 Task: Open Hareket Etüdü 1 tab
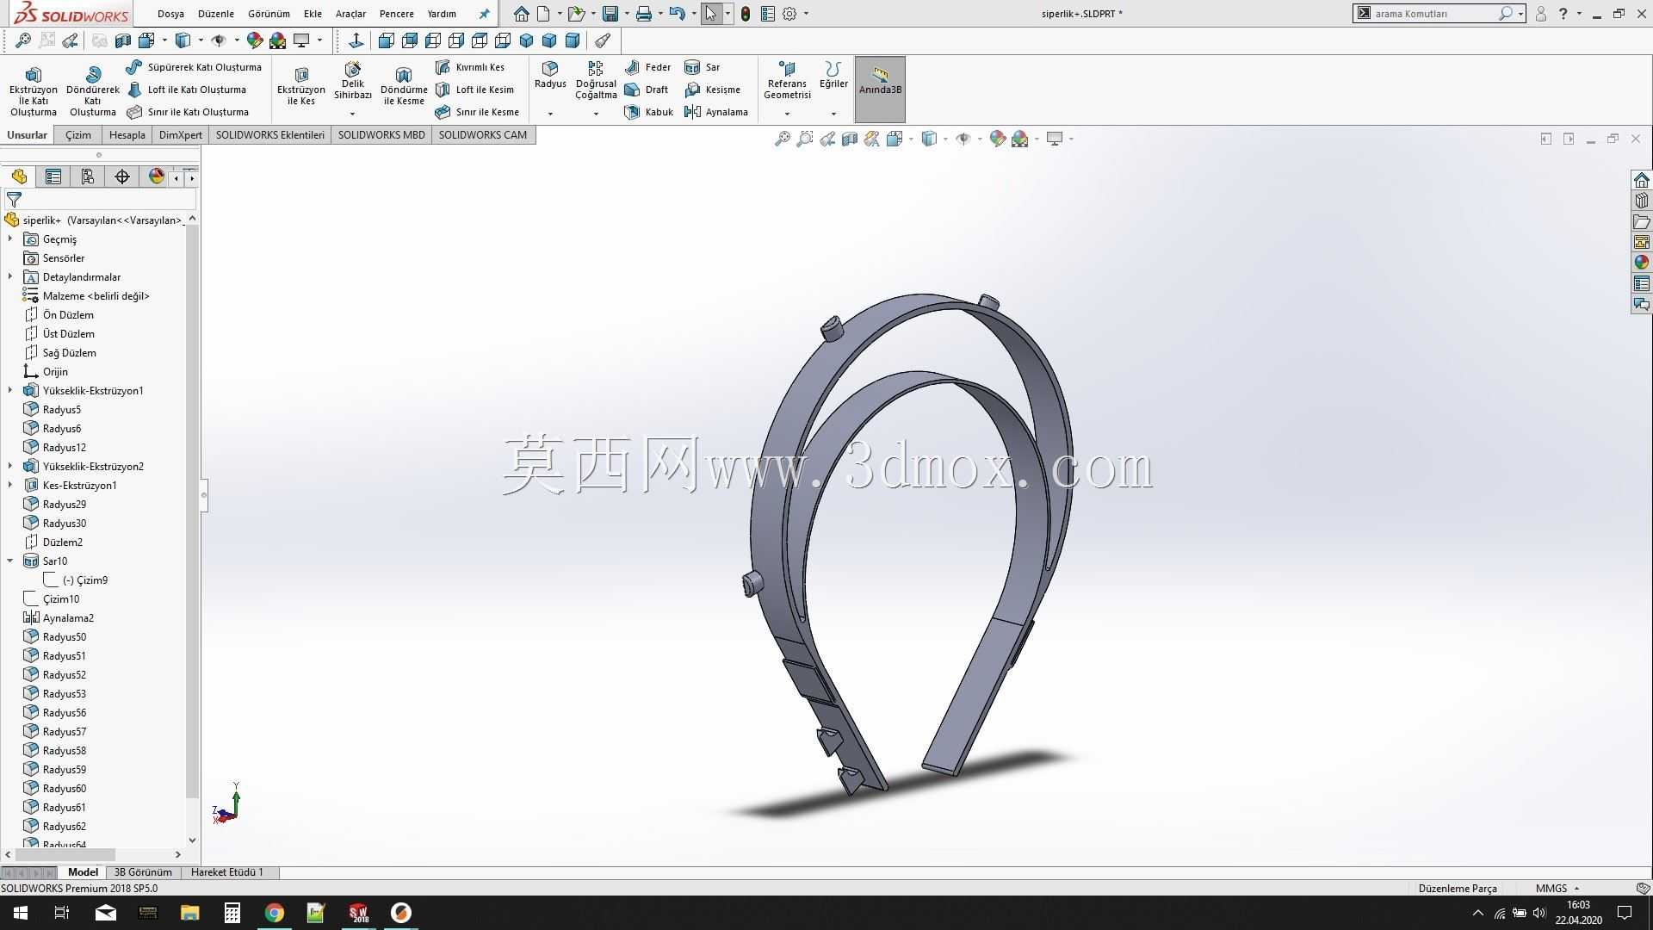pyautogui.click(x=227, y=872)
